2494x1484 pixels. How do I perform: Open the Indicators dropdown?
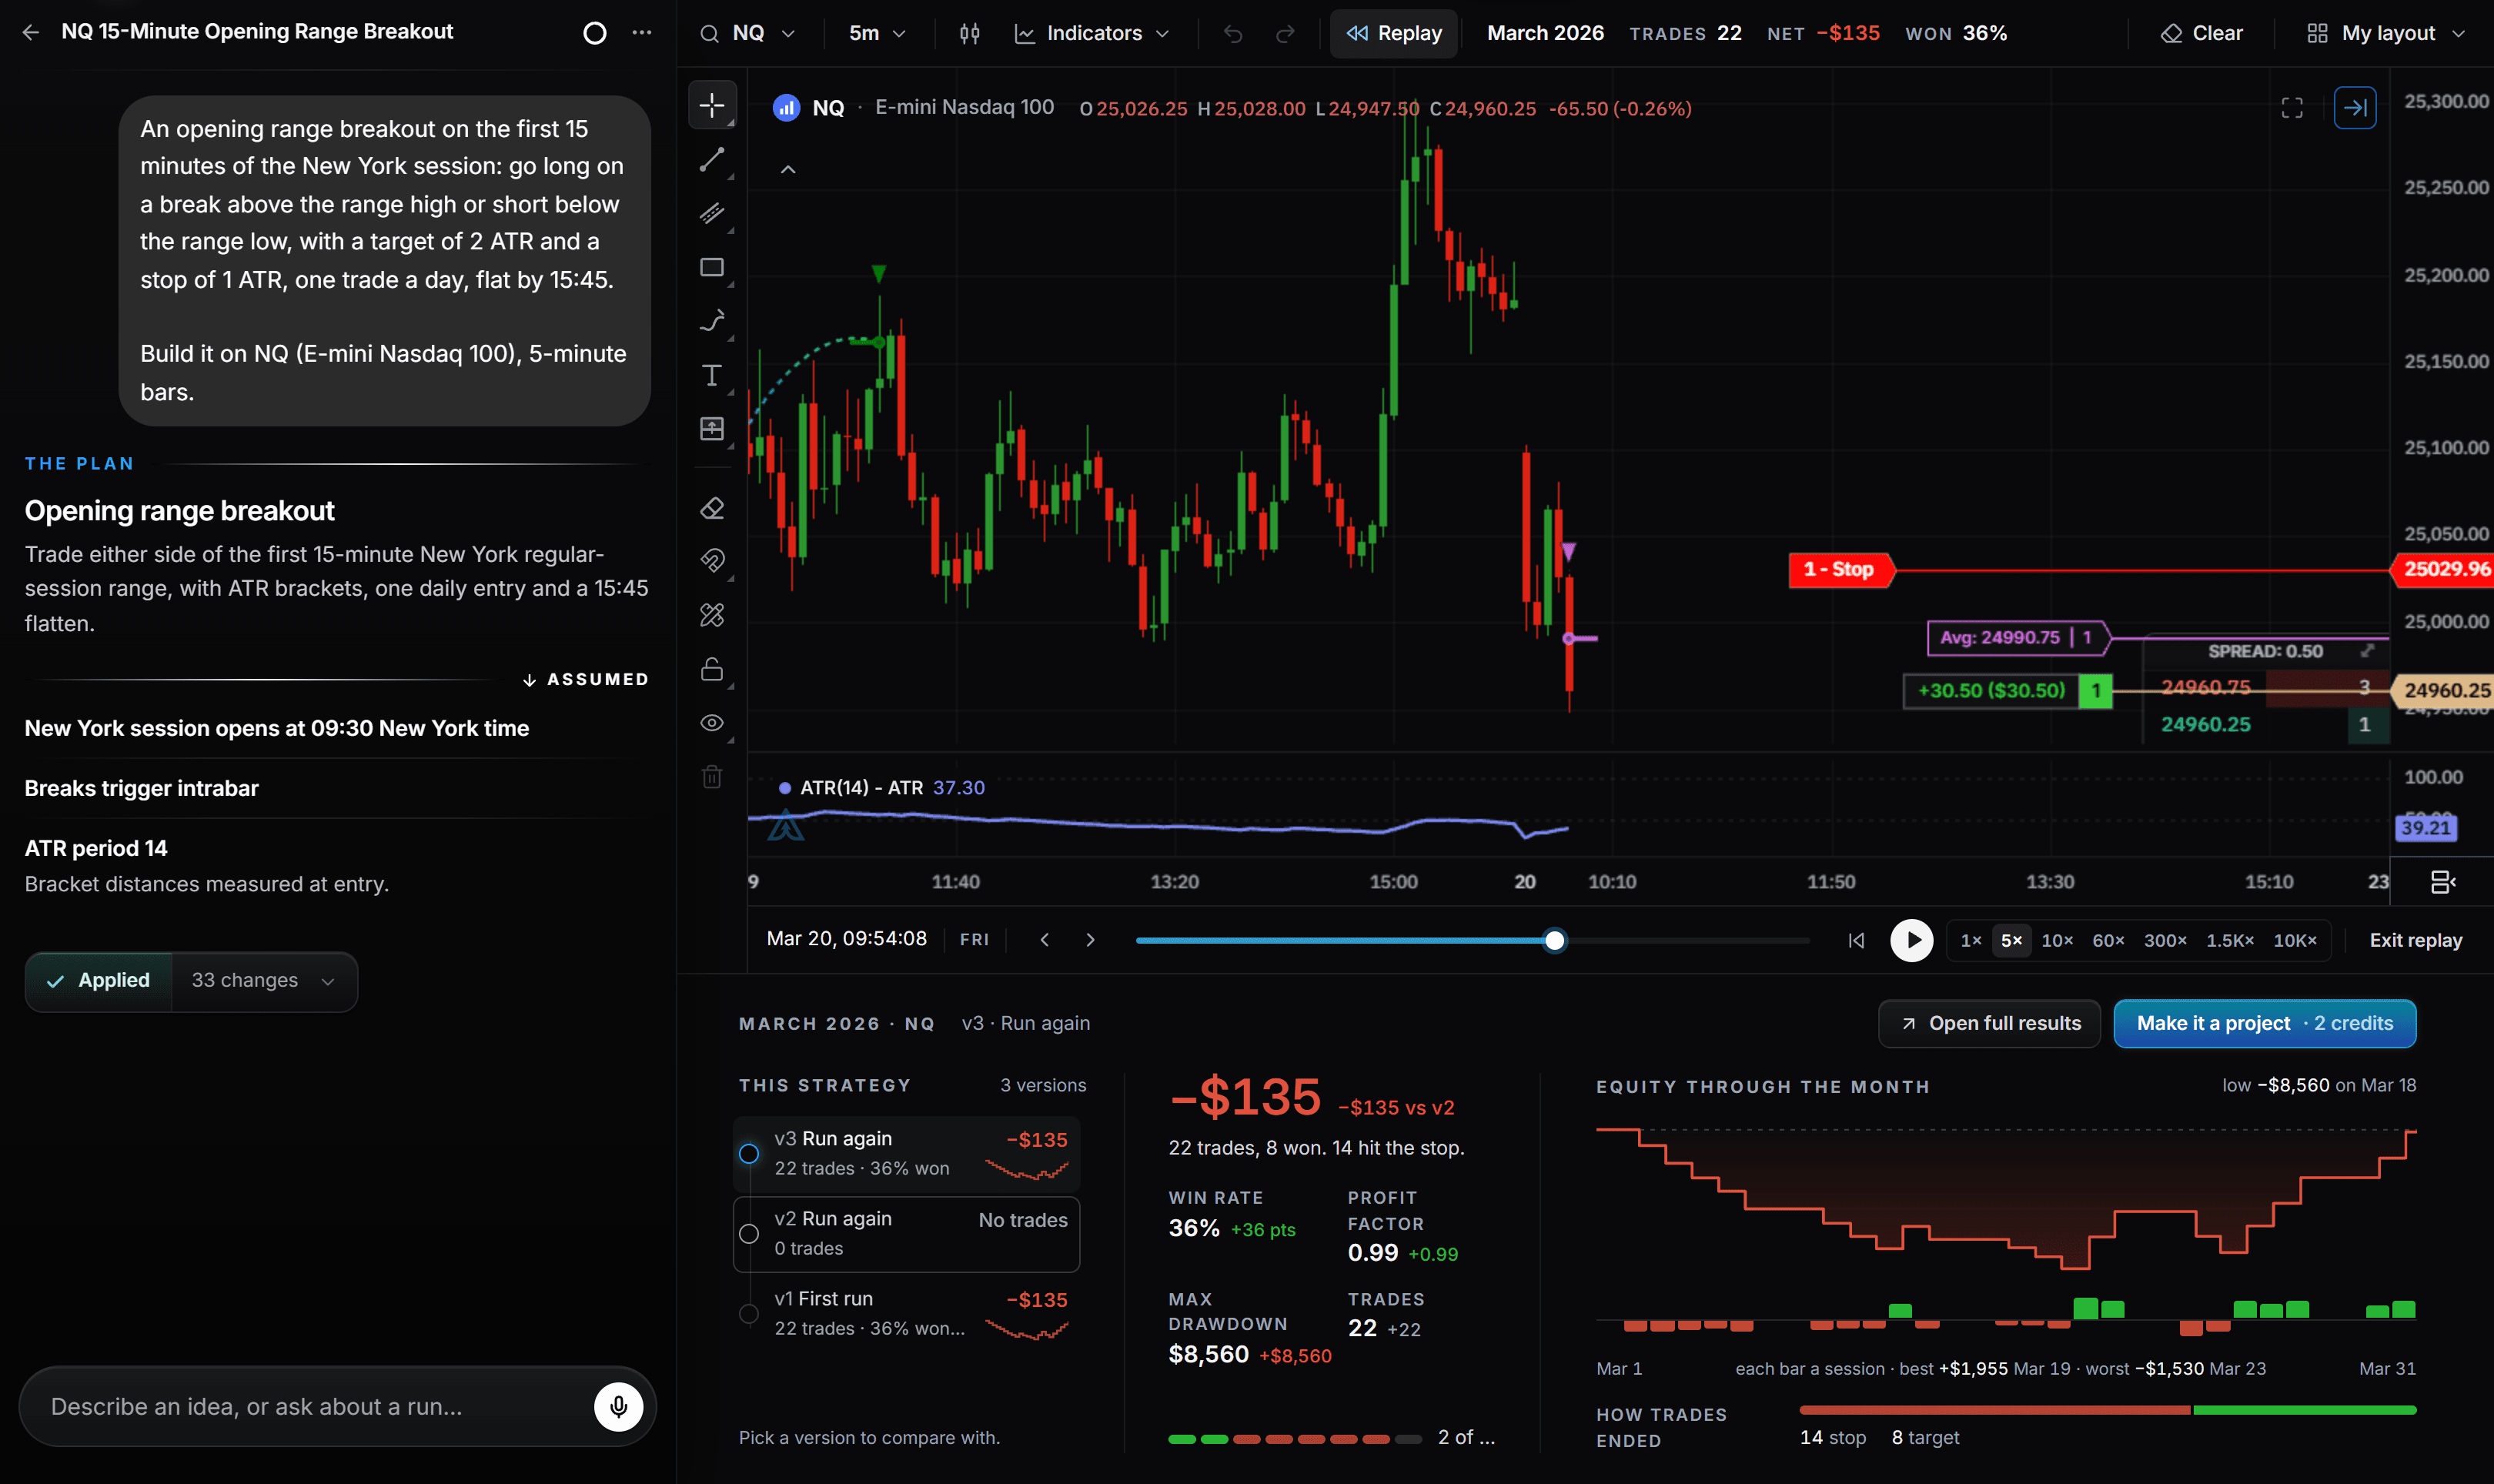1092,33
